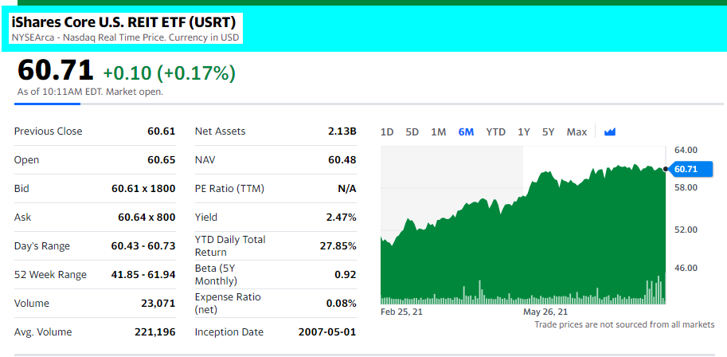The height and width of the screenshot is (357, 727).
Task: Click the Net Assets value 2.13B
Action: [342, 131]
